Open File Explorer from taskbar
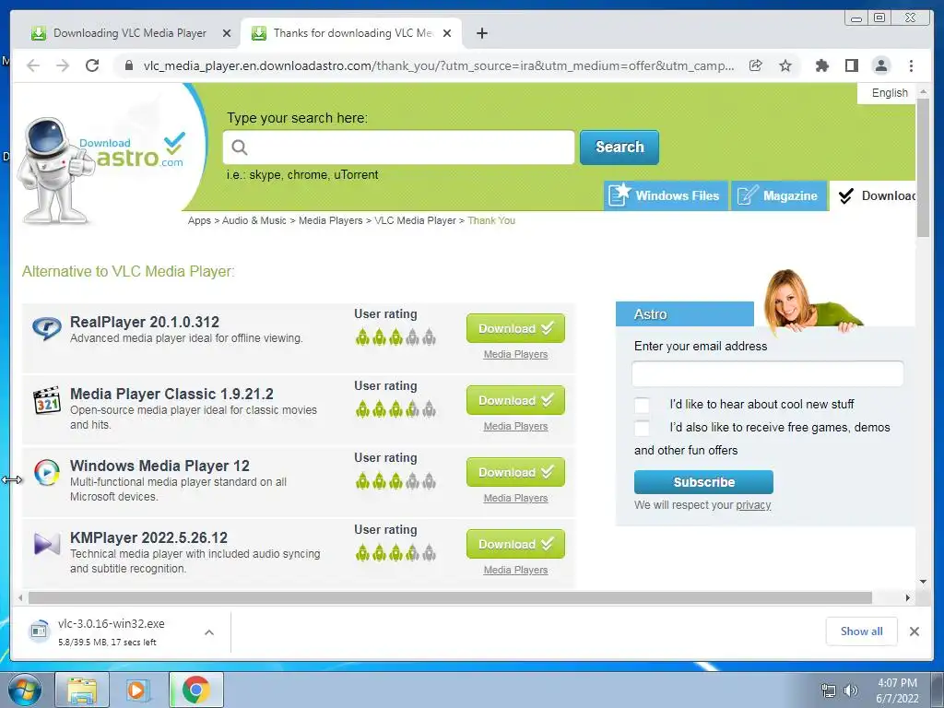 (82, 690)
